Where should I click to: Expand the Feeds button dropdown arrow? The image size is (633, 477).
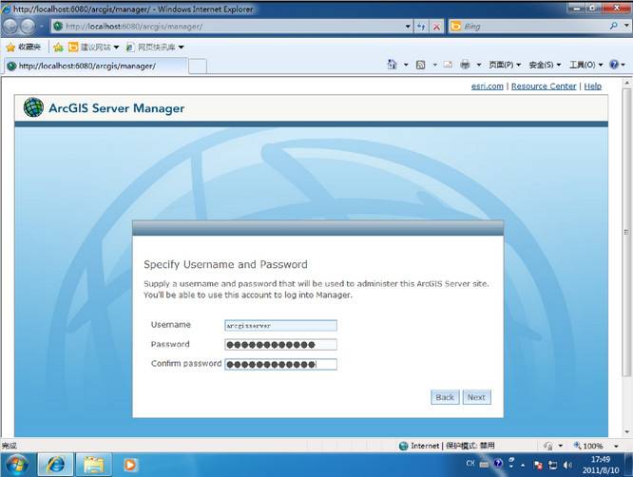pyautogui.click(x=434, y=65)
